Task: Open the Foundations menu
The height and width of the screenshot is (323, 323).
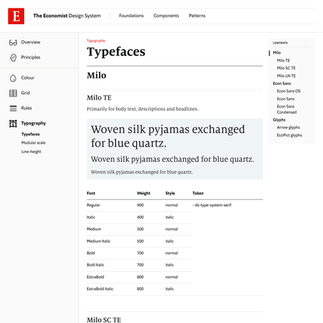Action: (132, 16)
